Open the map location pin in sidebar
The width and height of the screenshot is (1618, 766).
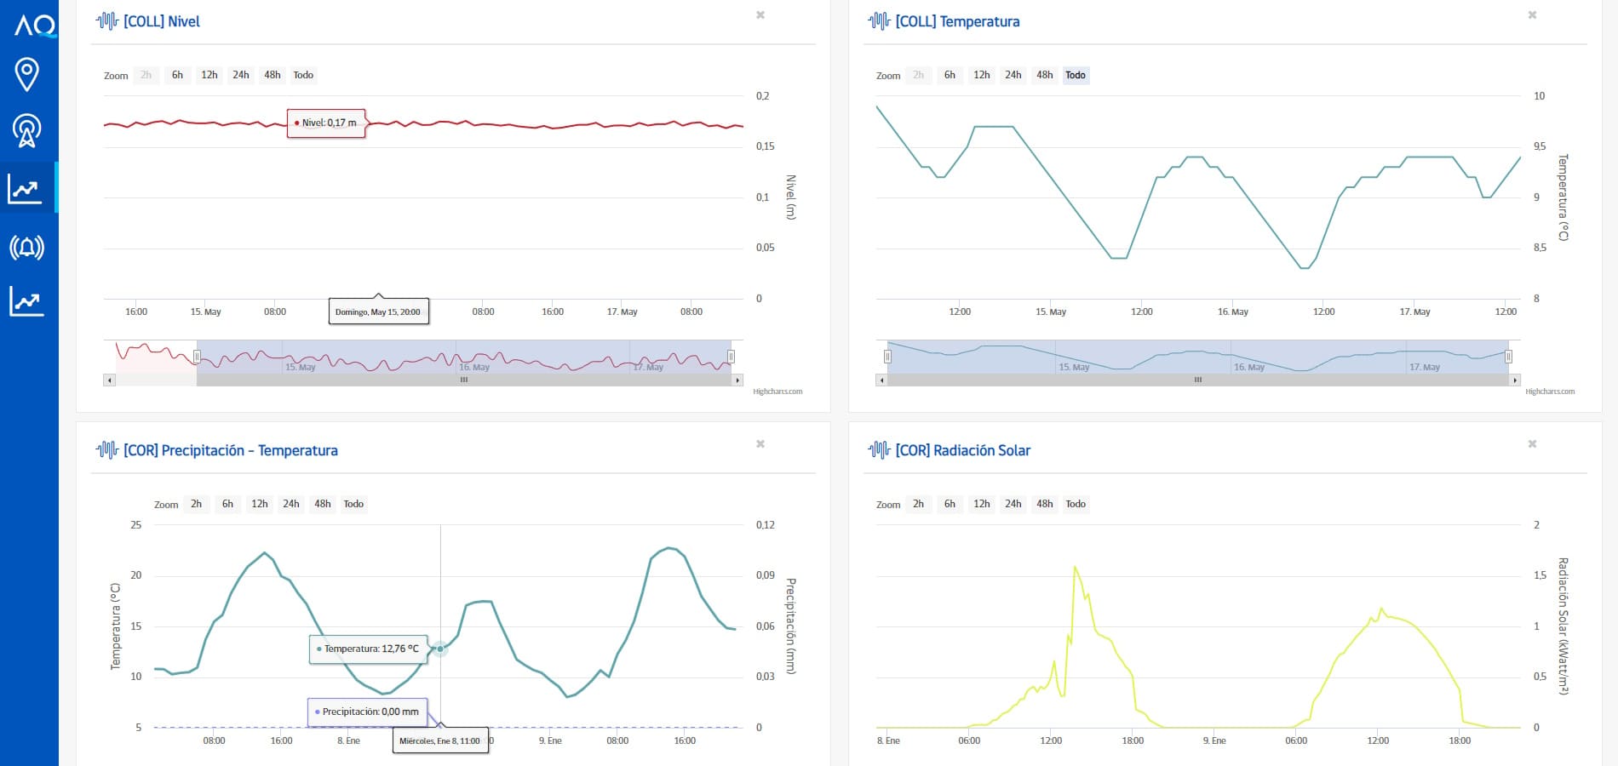click(x=27, y=75)
